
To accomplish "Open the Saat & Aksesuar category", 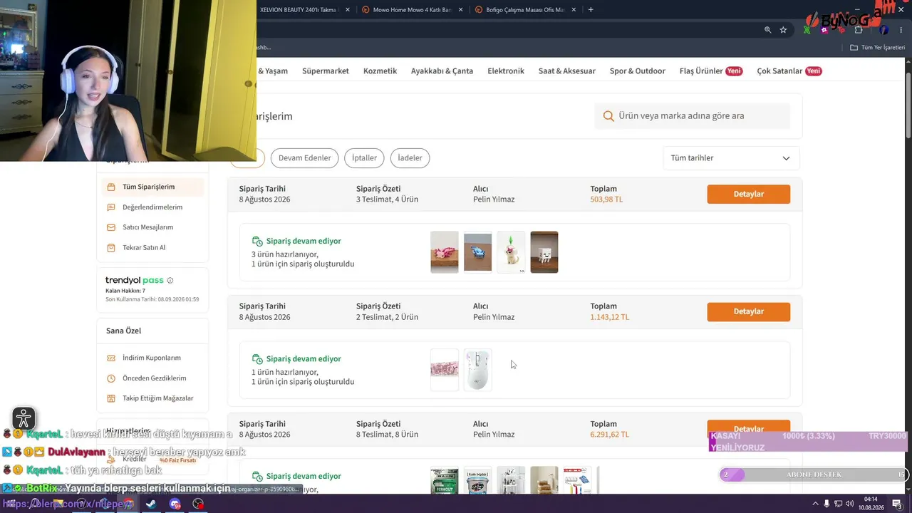I will coord(567,71).
